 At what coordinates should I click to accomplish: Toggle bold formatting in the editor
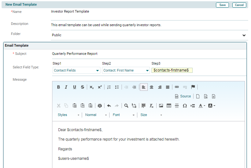58,87
